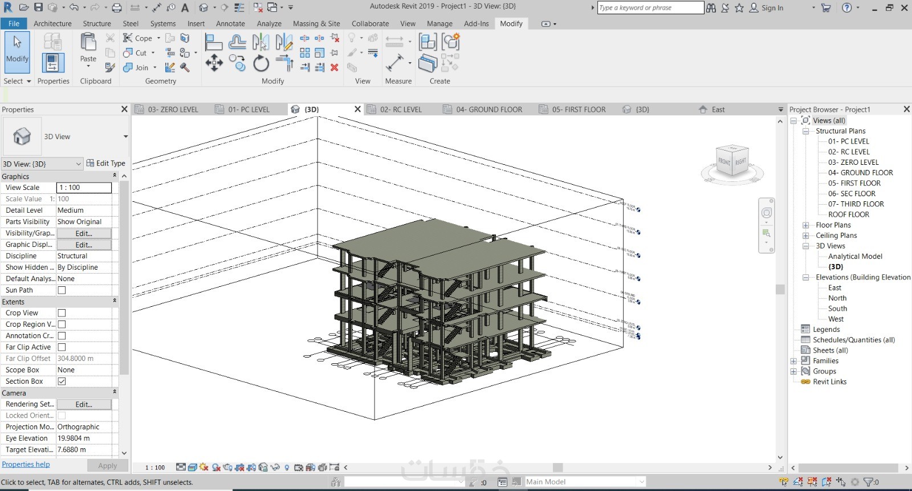Open the Properties help link
912x491 pixels.
tap(26, 464)
